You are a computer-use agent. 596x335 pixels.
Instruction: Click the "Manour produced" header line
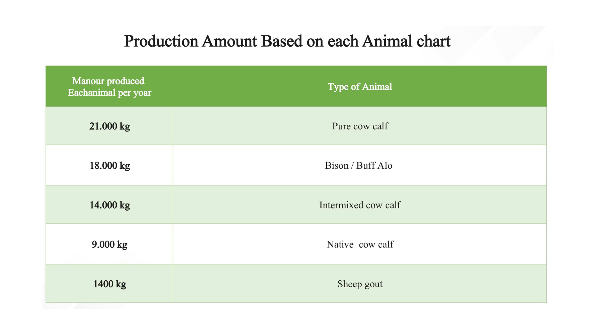tap(108, 81)
